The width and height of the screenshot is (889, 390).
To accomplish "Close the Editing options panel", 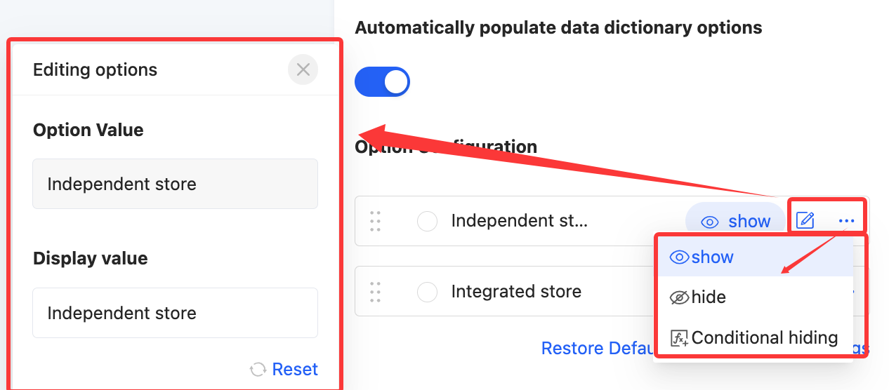I will pyautogui.click(x=303, y=69).
